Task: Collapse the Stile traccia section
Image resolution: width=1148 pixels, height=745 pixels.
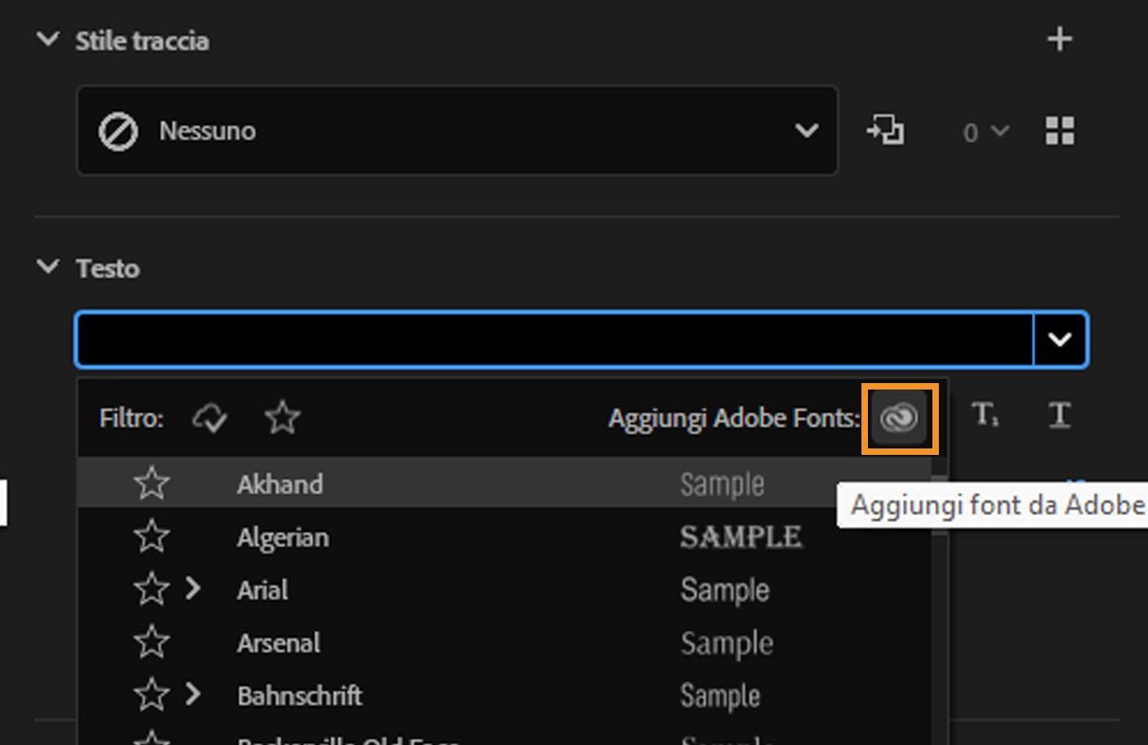Action: (x=48, y=40)
